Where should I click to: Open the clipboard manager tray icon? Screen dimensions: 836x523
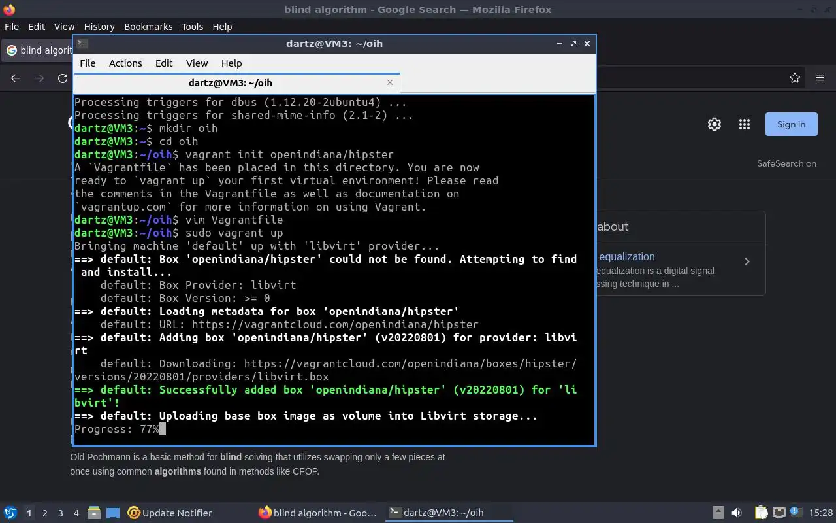[x=761, y=513]
